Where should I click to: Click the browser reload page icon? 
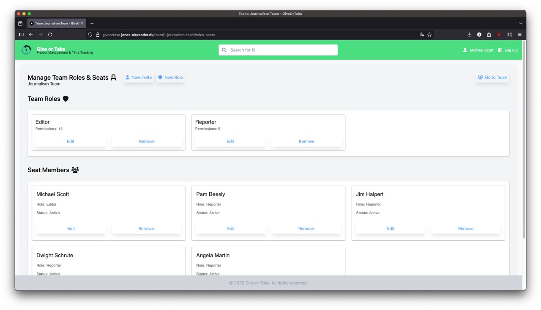point(50,35)
